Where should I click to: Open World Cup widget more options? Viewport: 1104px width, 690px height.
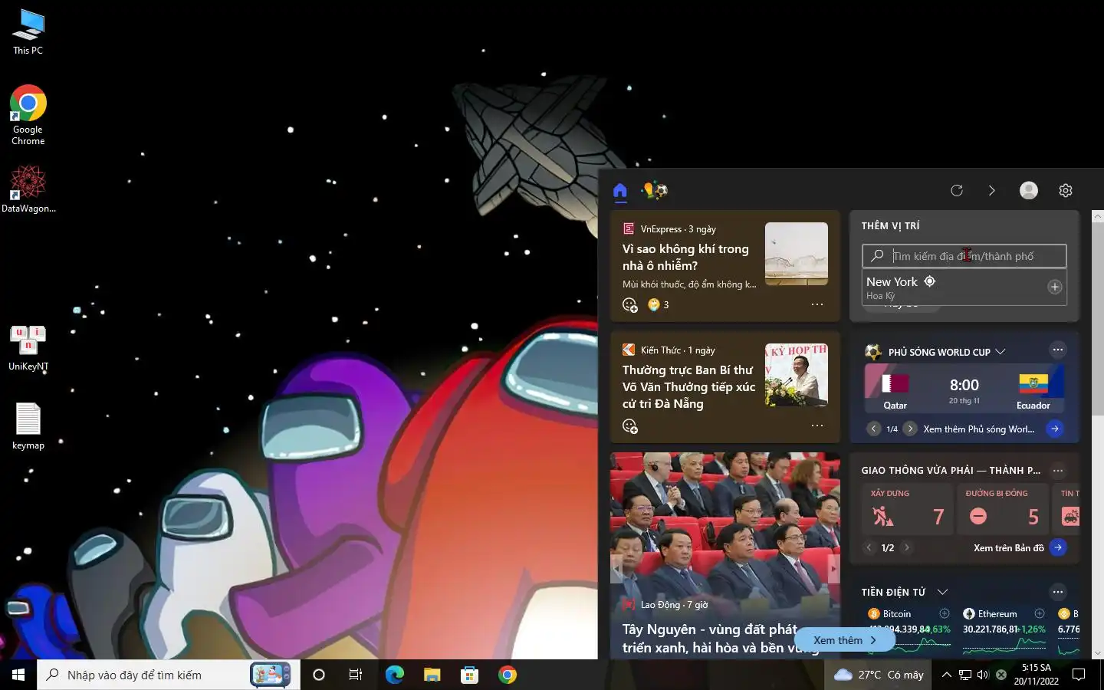click(x=1058, y=350)
